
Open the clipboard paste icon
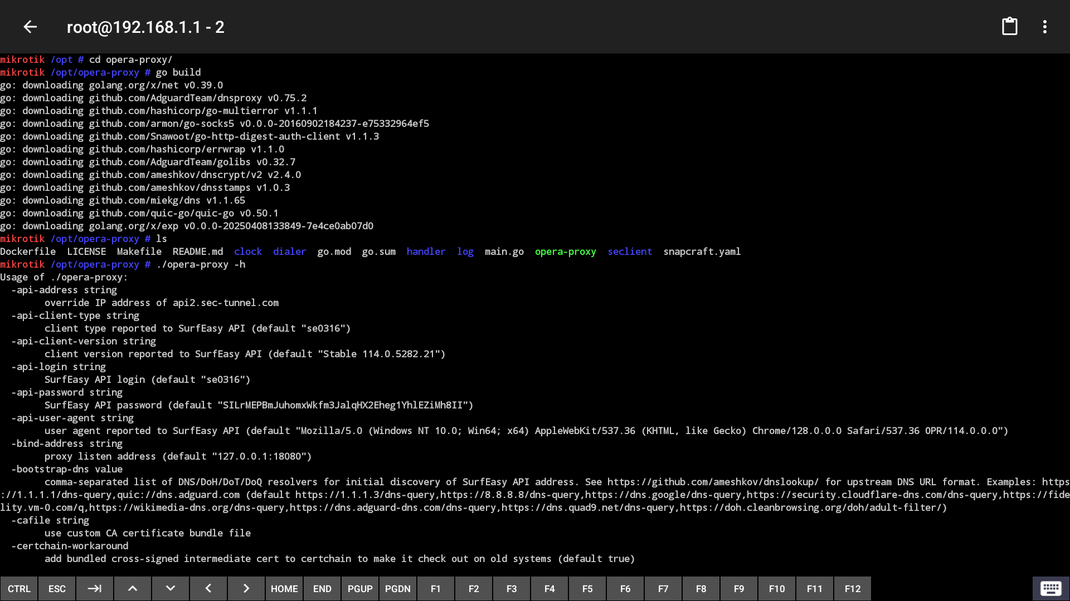[1009, 27]
